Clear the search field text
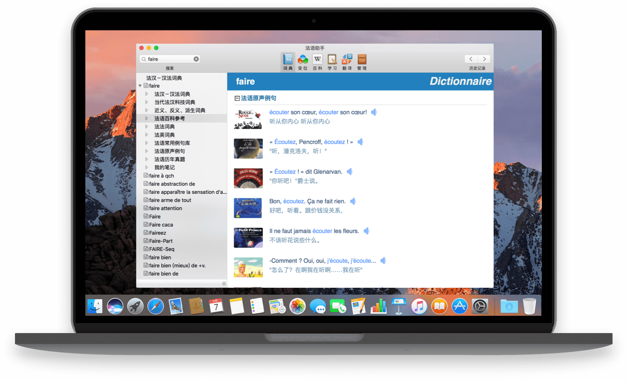This screenshot has width=628, height=381. pyautogui.click(x=196, y=59)
